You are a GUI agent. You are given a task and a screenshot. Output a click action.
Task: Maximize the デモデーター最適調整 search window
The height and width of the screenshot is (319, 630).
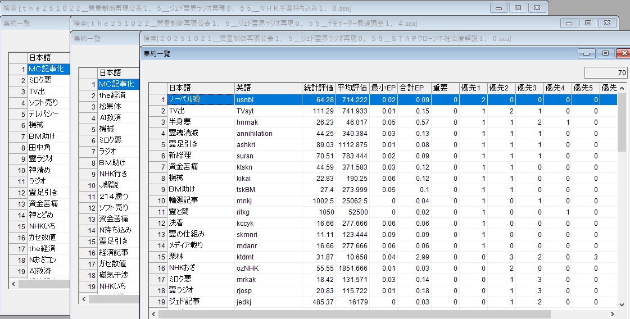tap(588, 23)
